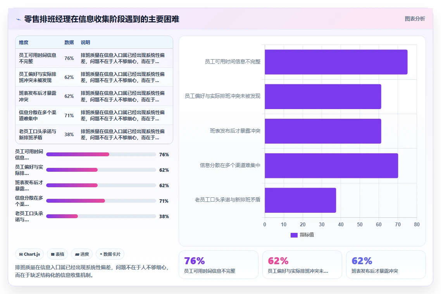
Task: Click the 76% stat card value
Action: (x=195, y=261)
